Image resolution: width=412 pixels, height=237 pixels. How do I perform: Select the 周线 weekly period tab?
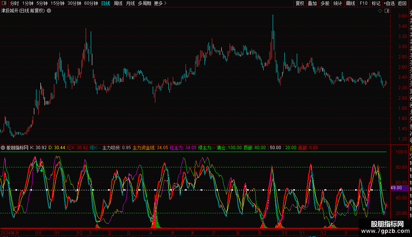118,4
